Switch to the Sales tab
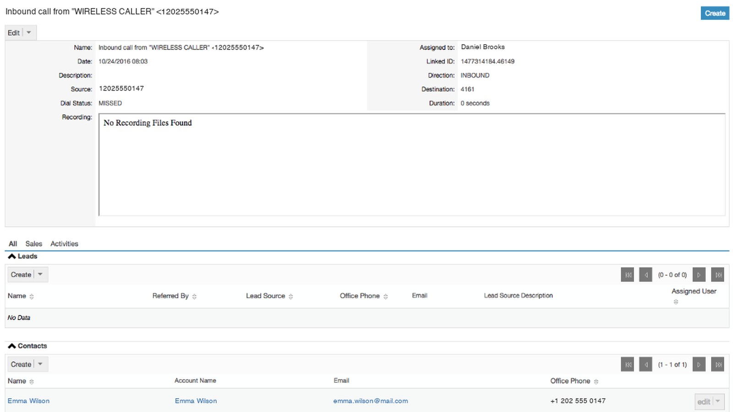 33,244
